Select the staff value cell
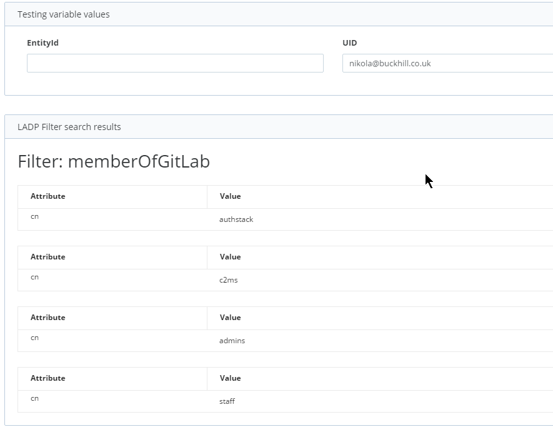 pyautogui.click(x=380, y=401)
